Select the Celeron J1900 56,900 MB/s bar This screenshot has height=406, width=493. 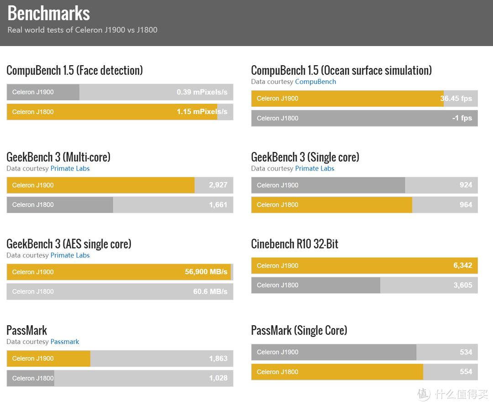tap(120, 272)
